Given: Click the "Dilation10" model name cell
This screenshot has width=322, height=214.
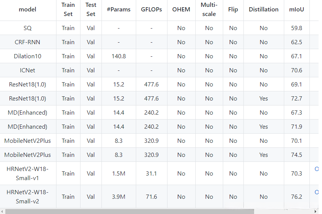Looking at the screenshot, I should click(x=27, y=56).
